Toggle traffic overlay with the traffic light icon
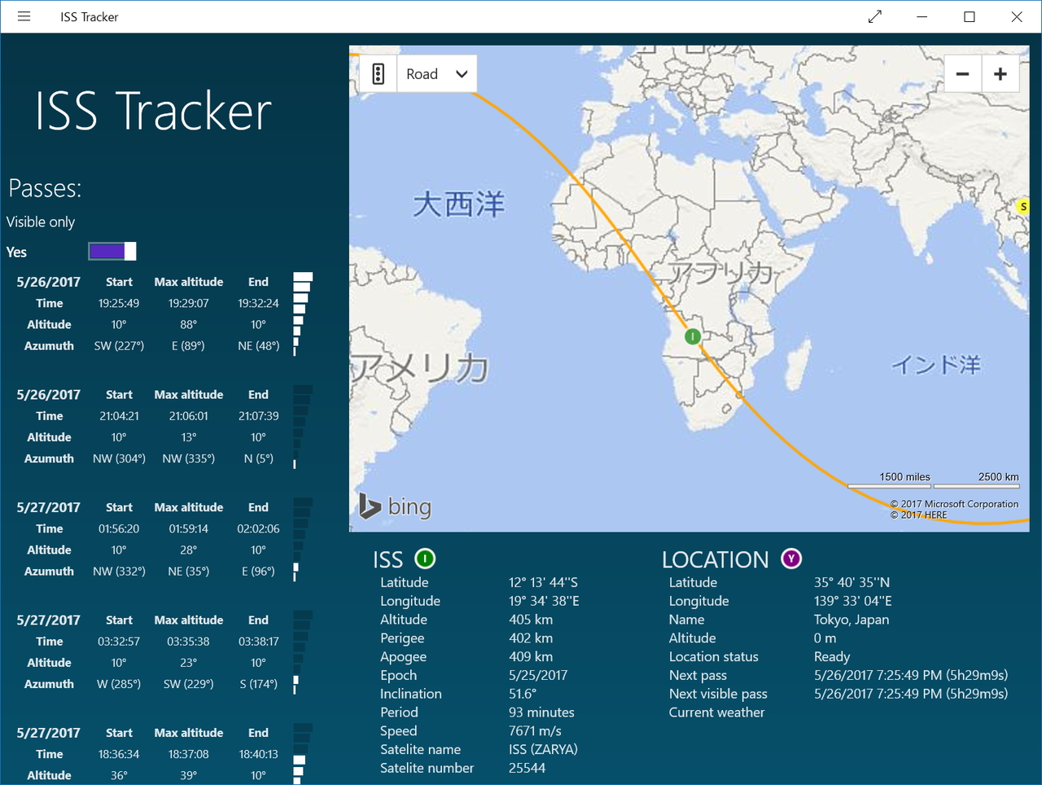1042x785 pixels. coord(376,73)
